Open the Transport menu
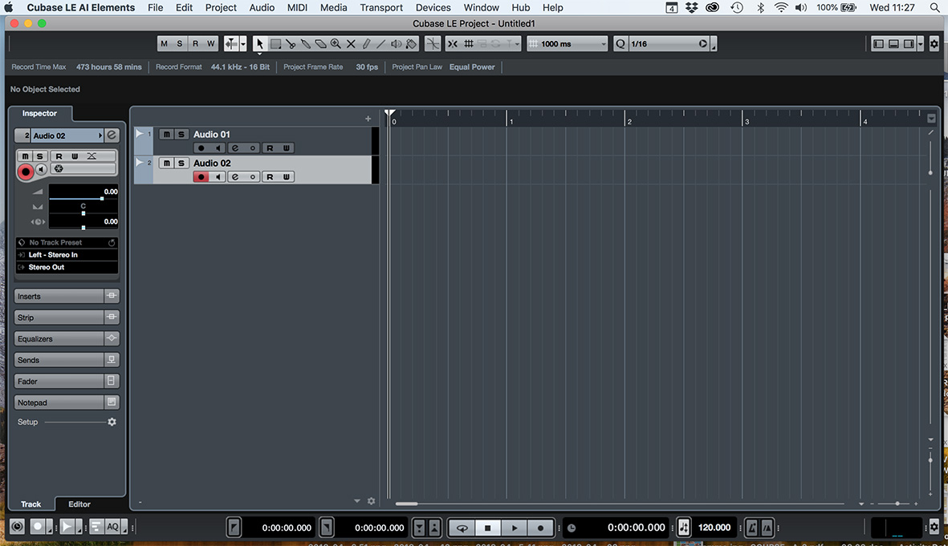 (x=381, y=7)
